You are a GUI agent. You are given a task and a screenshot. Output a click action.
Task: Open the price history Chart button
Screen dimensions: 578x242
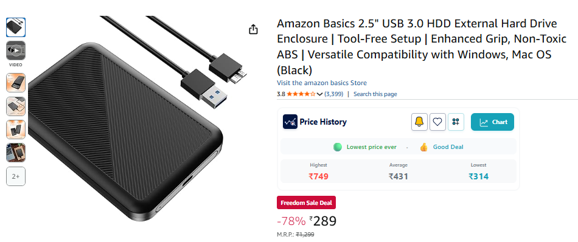(x=492, y=122)
